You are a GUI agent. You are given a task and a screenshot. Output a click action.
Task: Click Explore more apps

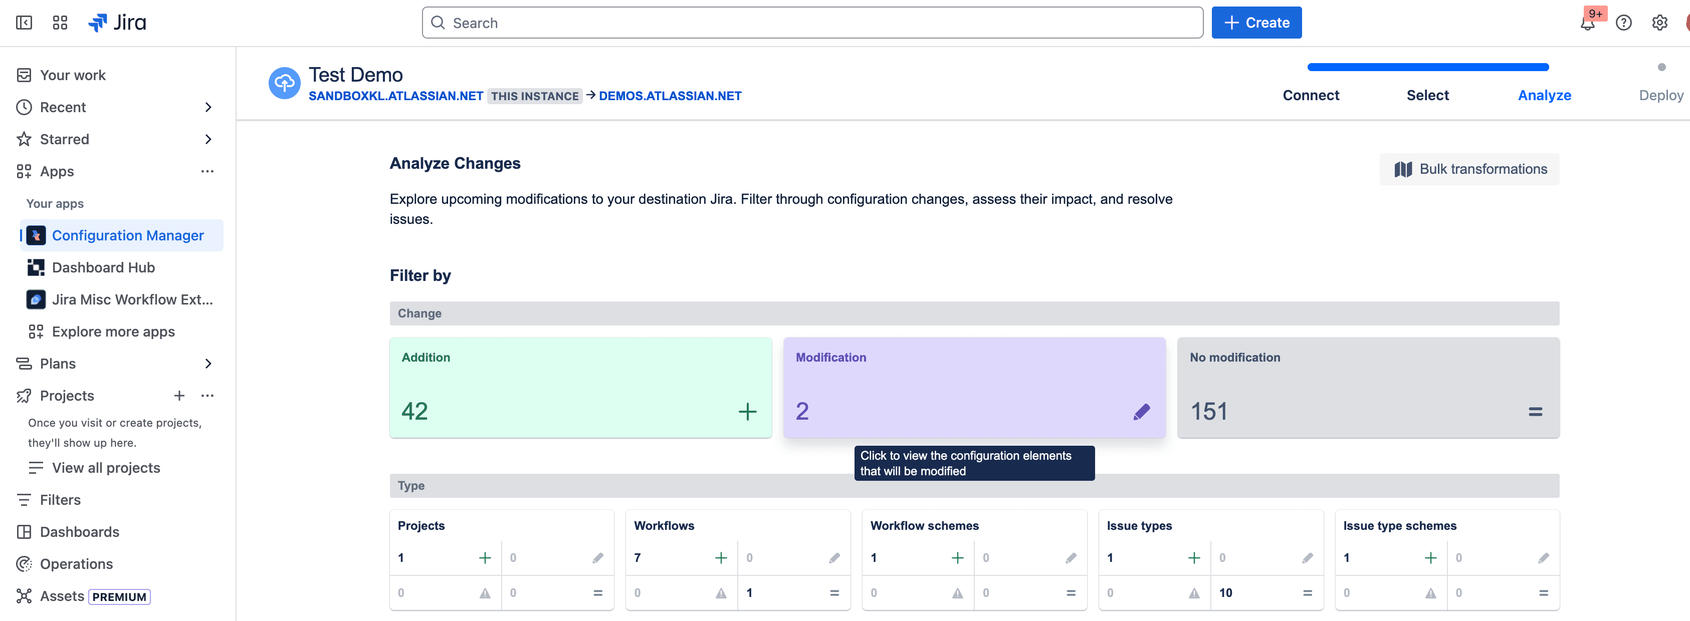tap(113, 332)
